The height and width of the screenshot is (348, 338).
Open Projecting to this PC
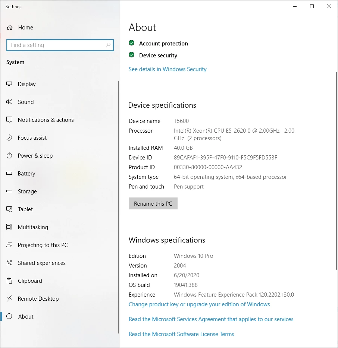click(43, 245)
